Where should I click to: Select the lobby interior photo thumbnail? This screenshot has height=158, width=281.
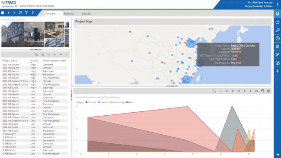34,35
